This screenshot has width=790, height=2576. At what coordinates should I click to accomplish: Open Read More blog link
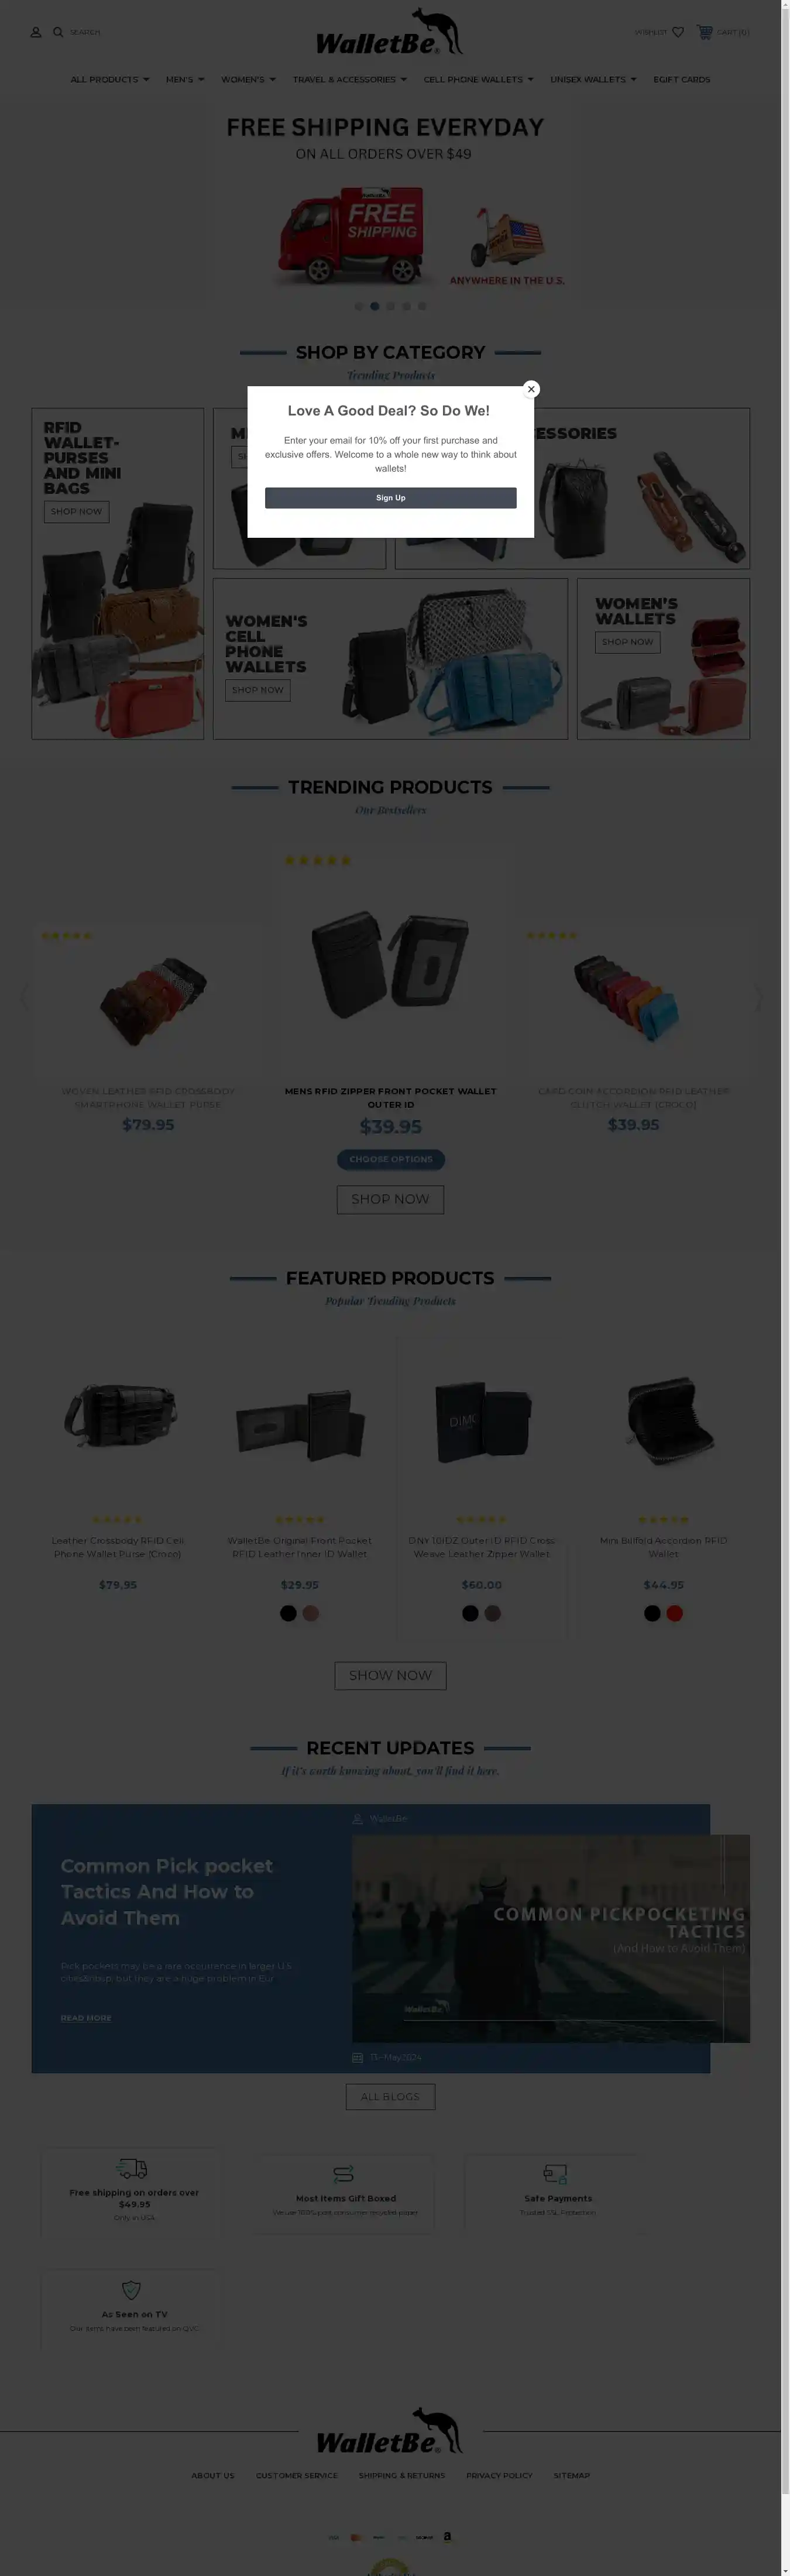86,2018
